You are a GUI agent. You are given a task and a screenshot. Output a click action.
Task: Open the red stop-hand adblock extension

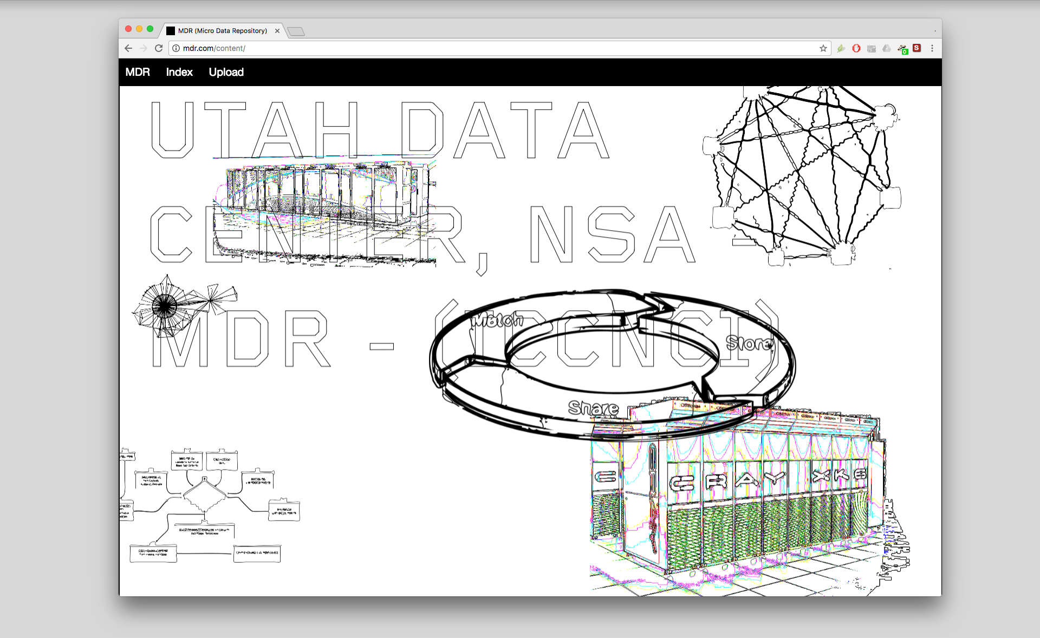pos(856,48)
